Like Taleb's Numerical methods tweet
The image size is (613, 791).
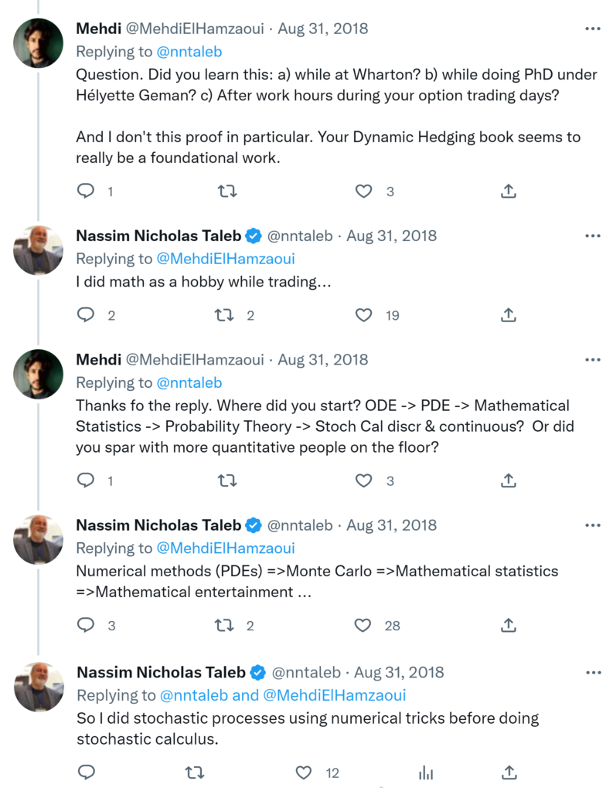tap(363, 625)
